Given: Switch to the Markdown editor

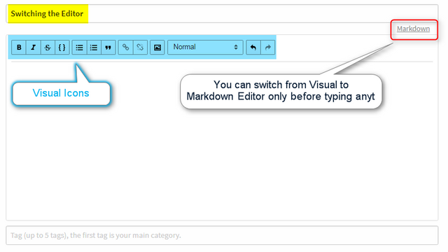Looking at the screenshot, I should [413, 29].
